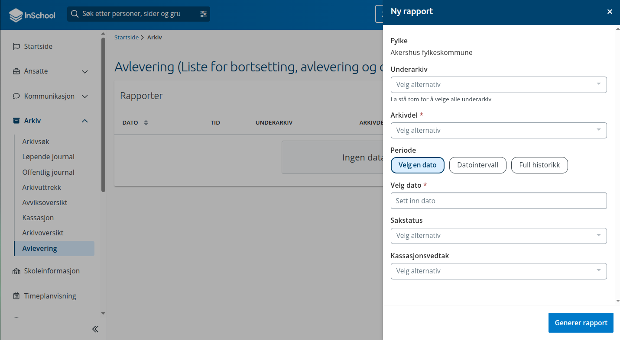
Task: Close the Ny rapport panel
Action: pos(610,12)
